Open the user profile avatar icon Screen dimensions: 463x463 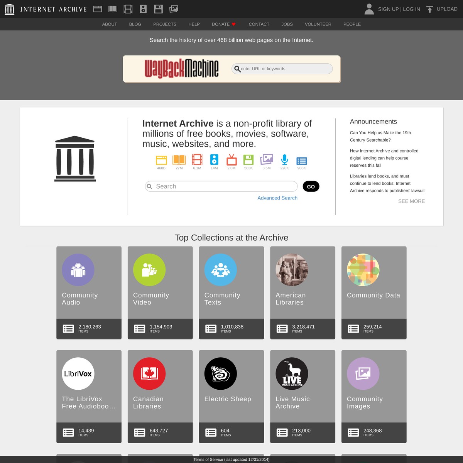coord(368,9)
